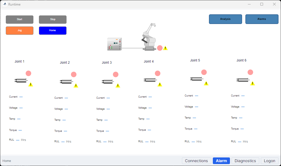
Task: Click Joint 1 Current value
Action: coord(21,97)
